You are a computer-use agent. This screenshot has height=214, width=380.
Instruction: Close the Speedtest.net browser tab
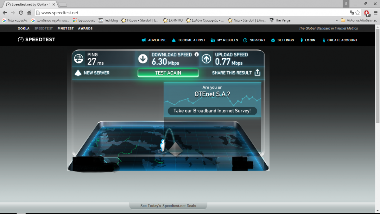click(54, 4)
